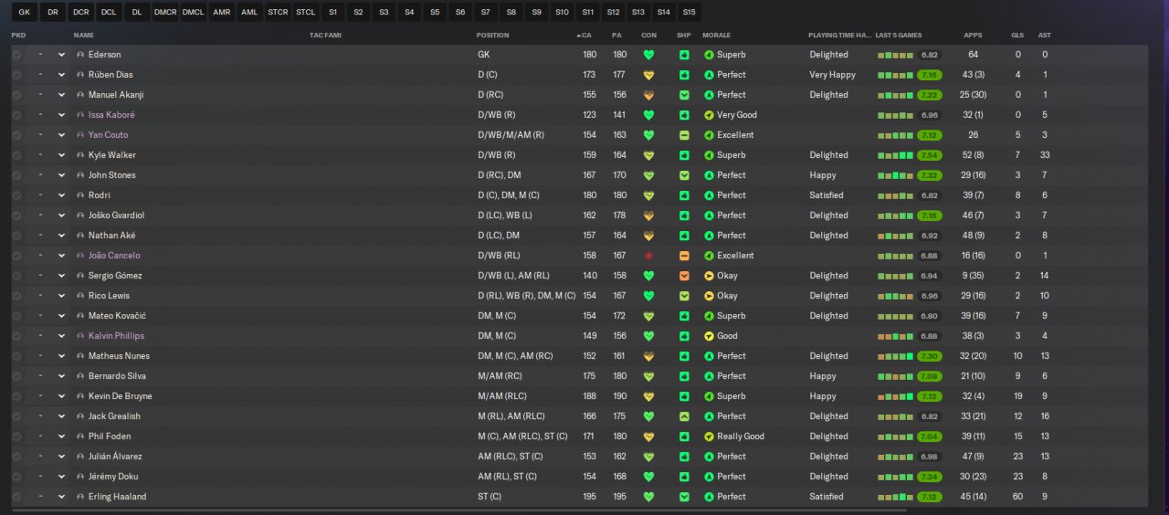Click player profile icon beside Matheus Nunes
The height and width of the screenshot is (515, 1169).
[80, 356]
